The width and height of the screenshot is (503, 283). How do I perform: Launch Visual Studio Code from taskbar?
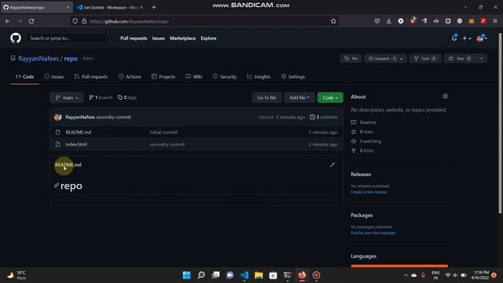click(244, 275)
